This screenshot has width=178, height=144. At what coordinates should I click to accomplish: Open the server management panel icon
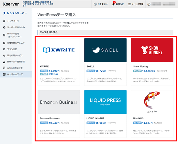point(4,35)
